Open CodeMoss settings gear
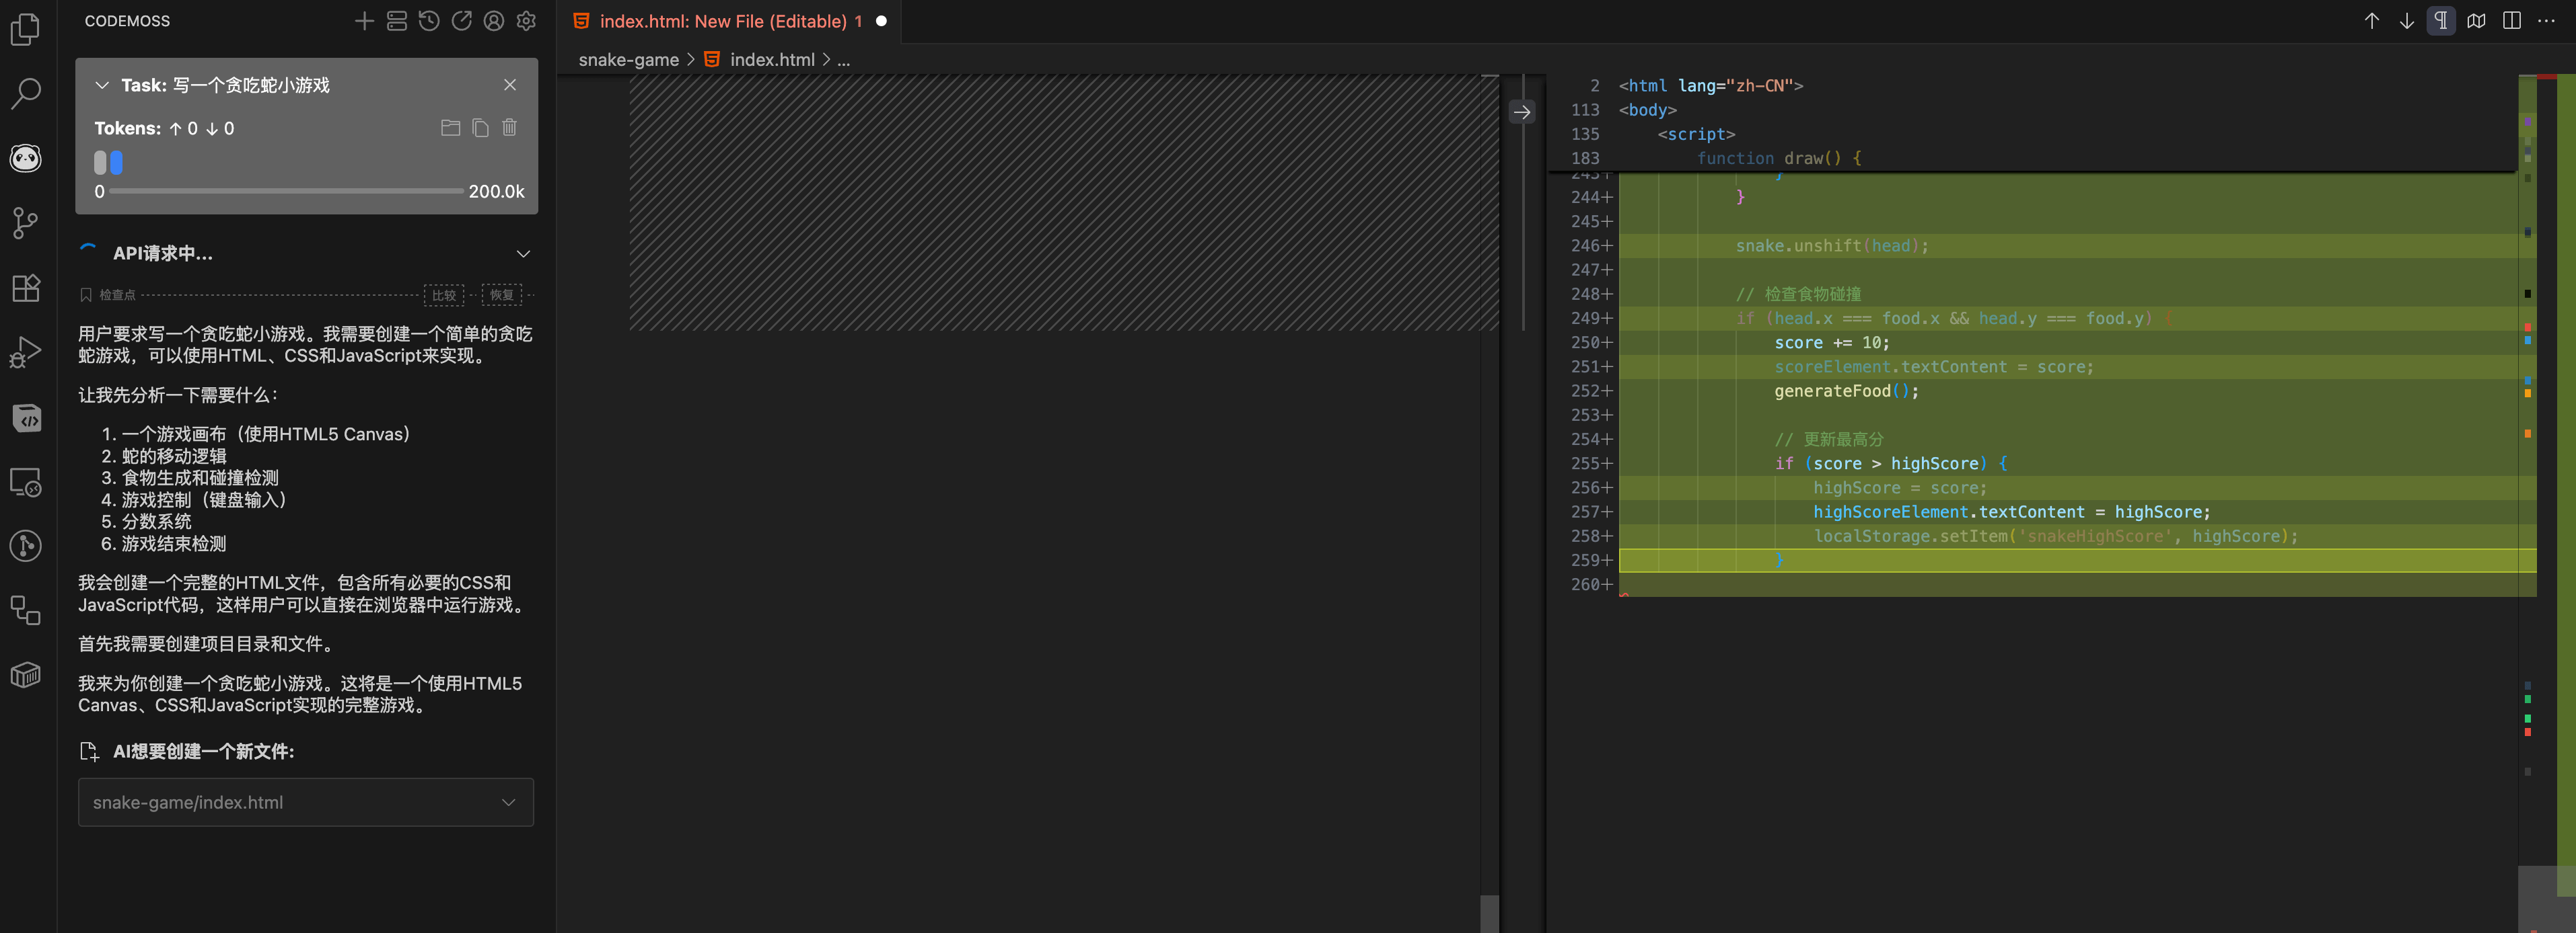Viewport: 2576px width, 933px height. (526, 21)
